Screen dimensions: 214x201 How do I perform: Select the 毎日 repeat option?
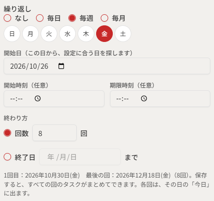coord(40,18)
